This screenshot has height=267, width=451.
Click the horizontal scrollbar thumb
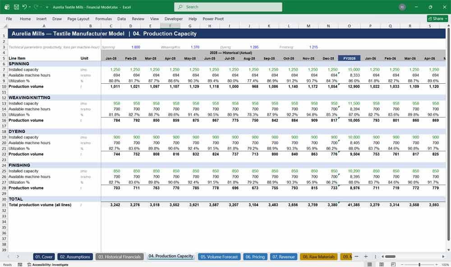click(390, 256)
